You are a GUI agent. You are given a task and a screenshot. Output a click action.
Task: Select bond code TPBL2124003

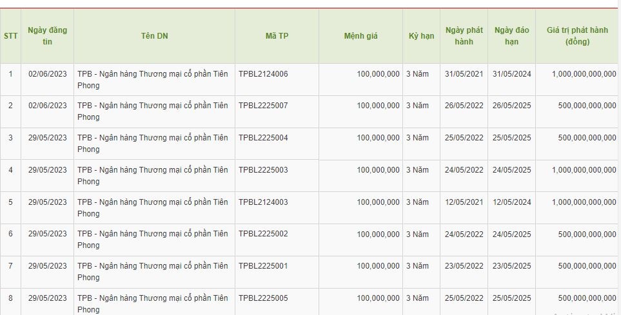263,202
